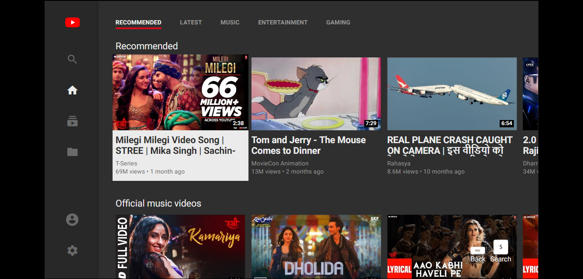Play Milegi Milegi video thumbnail
Screen dimensions: 583x279
click(x=180, y=92)
